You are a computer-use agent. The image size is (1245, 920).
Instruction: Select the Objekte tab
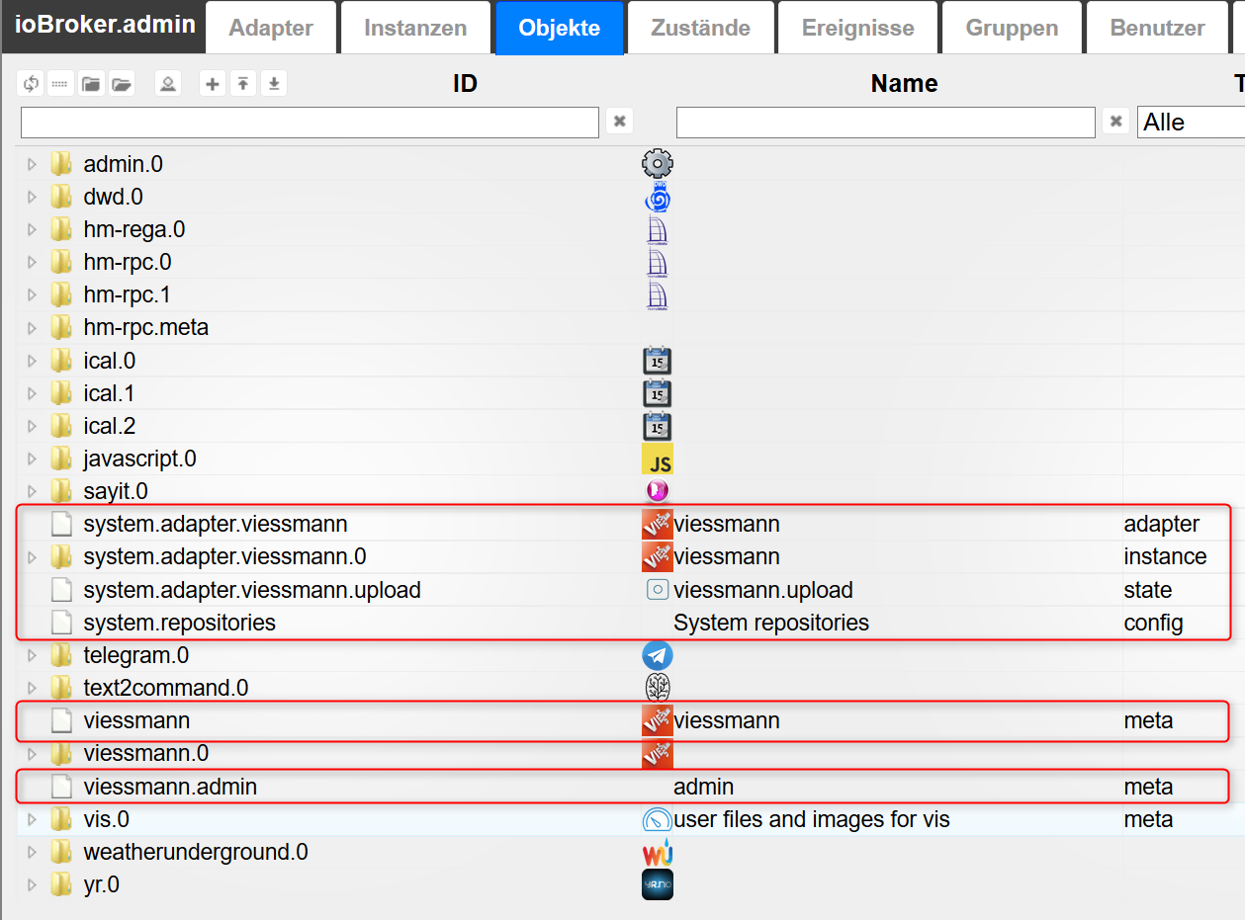point(560,28)
